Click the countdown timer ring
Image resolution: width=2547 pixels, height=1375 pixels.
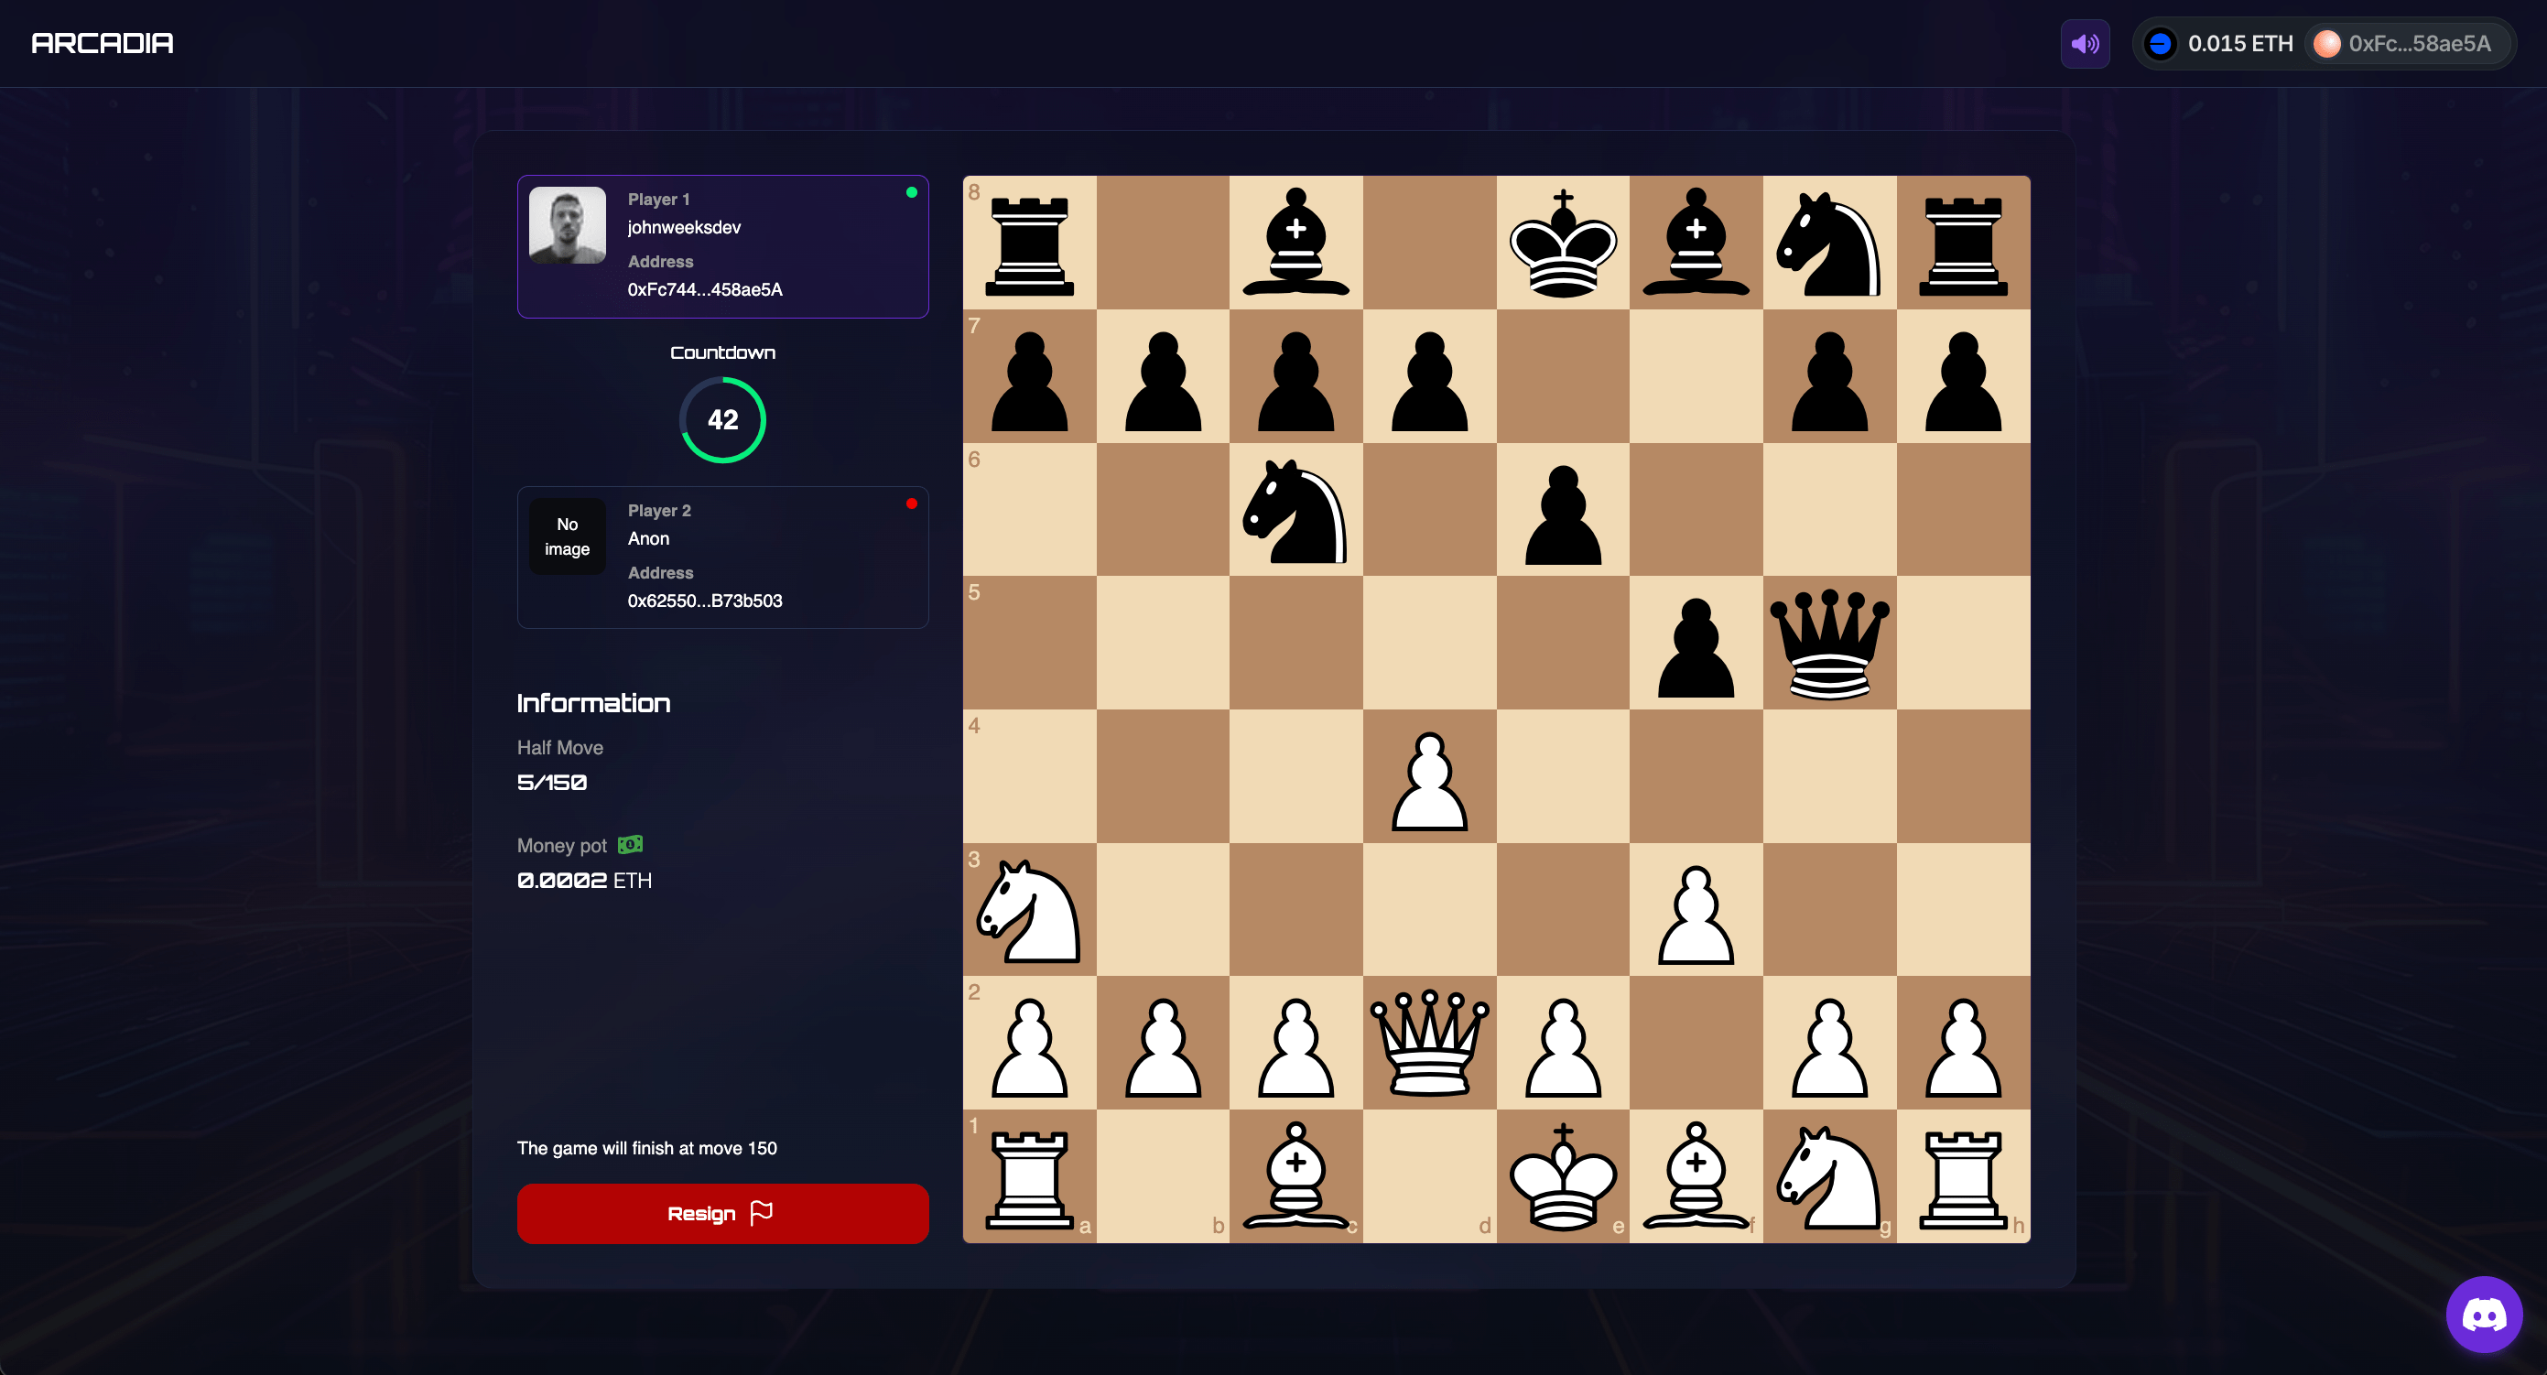coord(721,419)
